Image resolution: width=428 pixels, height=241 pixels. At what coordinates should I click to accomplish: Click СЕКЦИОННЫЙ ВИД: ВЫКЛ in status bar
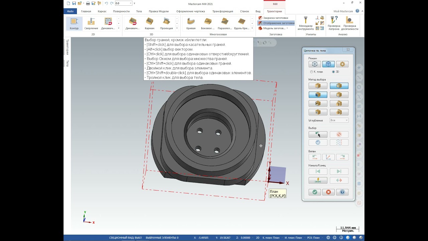tap(125, 238)
